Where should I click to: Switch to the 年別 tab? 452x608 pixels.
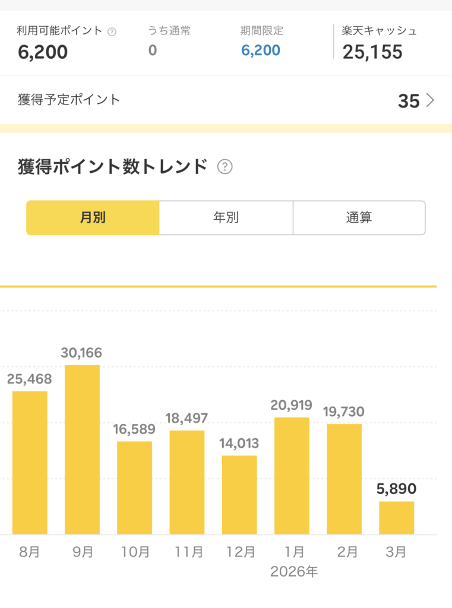(226, 217)
